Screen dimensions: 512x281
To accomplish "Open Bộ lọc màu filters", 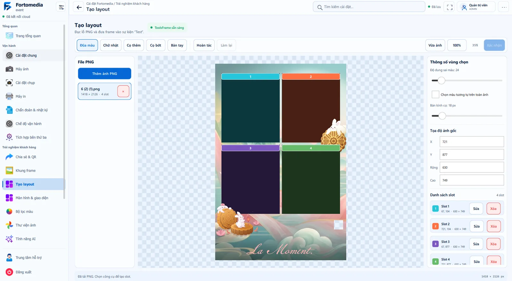I will pyautogui.click(x=33, y=212).
